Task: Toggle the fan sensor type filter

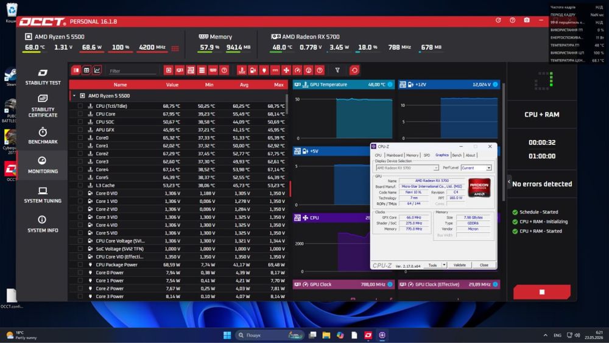Action: click(286, 70)
